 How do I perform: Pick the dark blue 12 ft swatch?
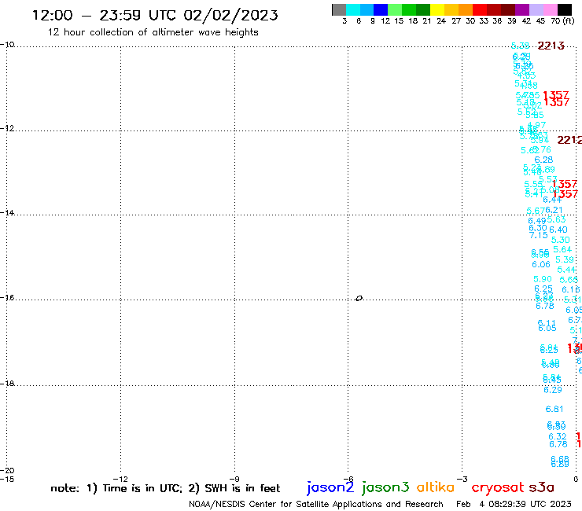coord(381,10)
